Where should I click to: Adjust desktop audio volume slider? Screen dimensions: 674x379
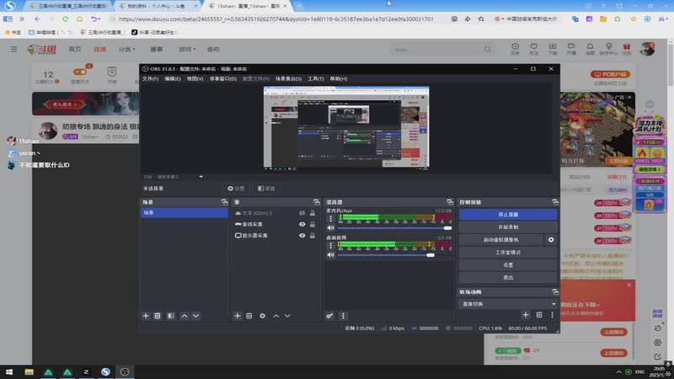pos(394,255)
